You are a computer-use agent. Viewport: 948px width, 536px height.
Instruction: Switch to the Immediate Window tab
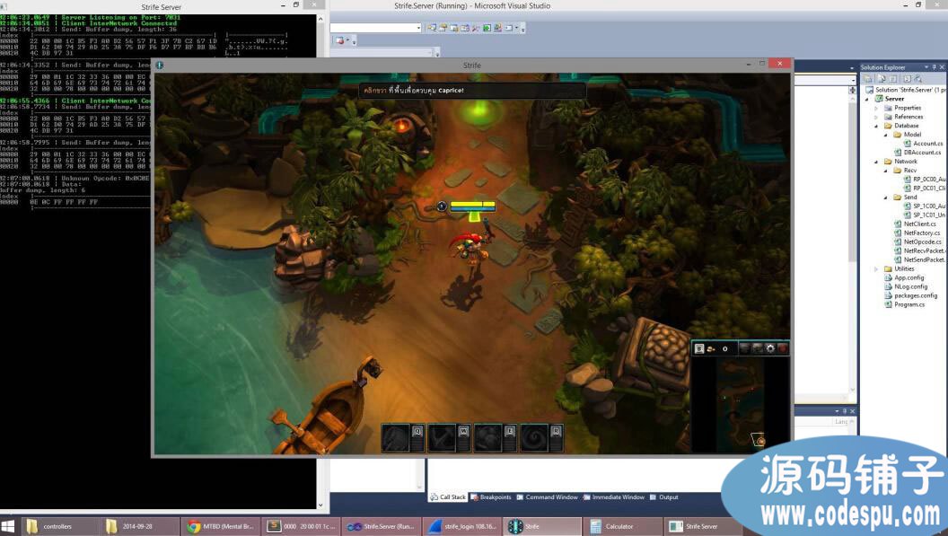(614, 497)
